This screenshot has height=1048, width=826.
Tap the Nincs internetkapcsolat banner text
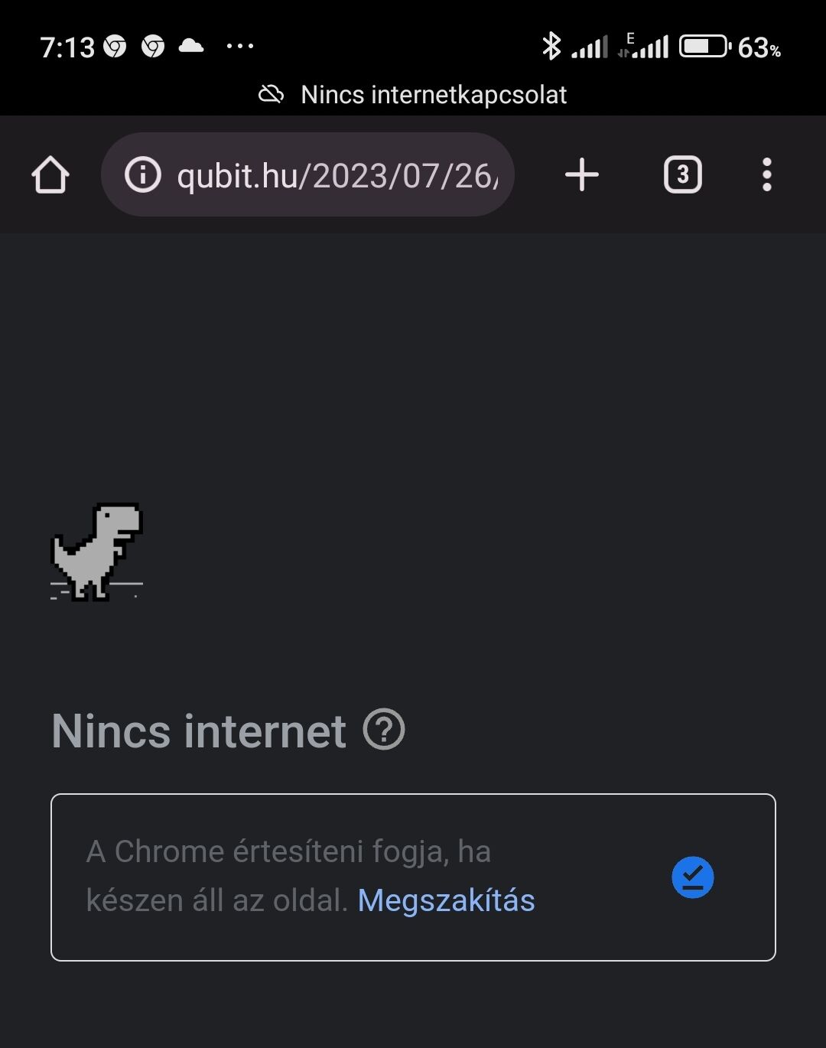coord(434,95)
